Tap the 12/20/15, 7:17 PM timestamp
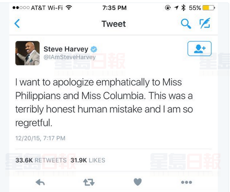Viewport: 230px width, 192px height. [x=40, y=138]
